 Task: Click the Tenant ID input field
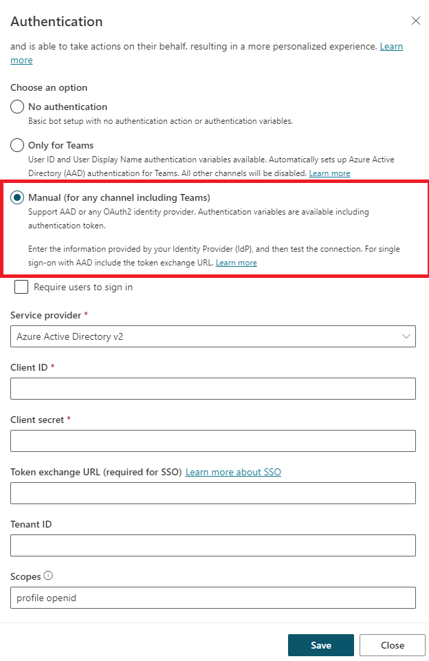pos(213,545)
